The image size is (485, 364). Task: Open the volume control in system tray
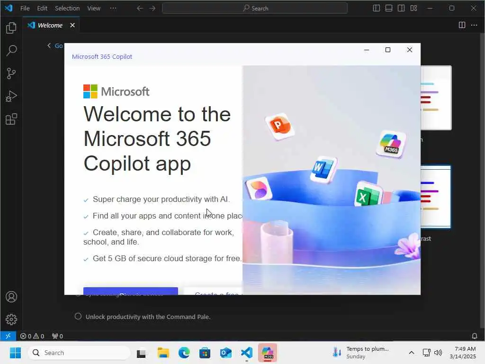click(438, 353)
